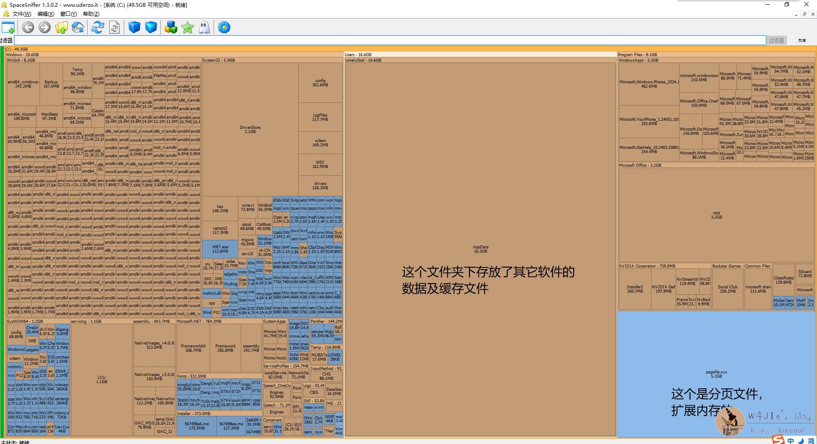Click the 'Users - 16.6GB' folder header
The width and height of the screenshot is (817, 444).
coord(480,55)
